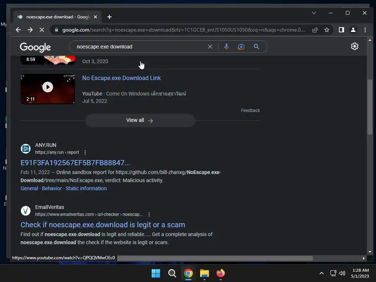Click horizontal scroll right arrow

pos(364,258)
